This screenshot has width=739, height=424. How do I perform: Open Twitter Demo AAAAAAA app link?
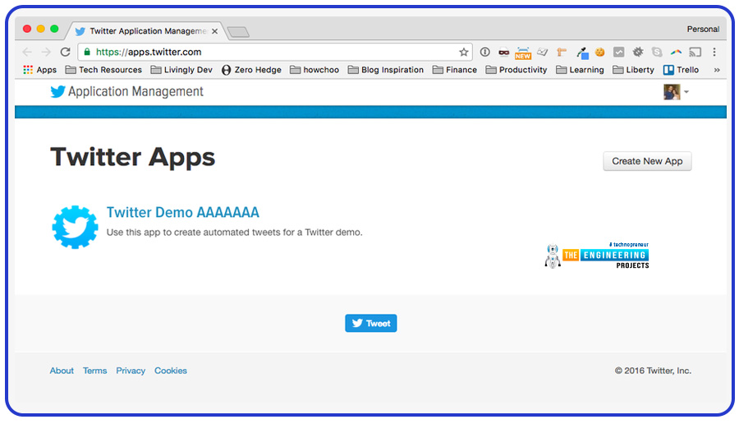tap(182, 212)
